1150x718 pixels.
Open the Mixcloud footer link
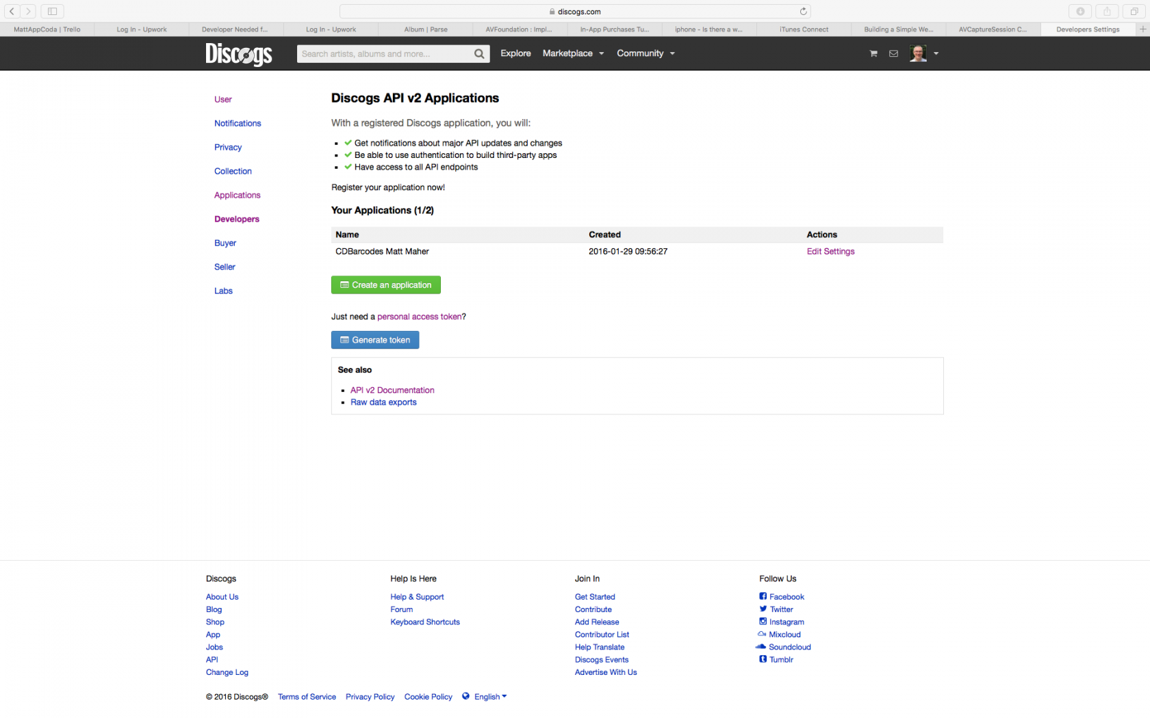point(784,635)
